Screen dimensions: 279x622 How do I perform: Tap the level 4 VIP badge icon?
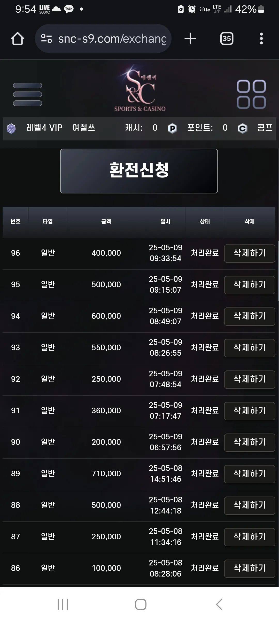11,128
